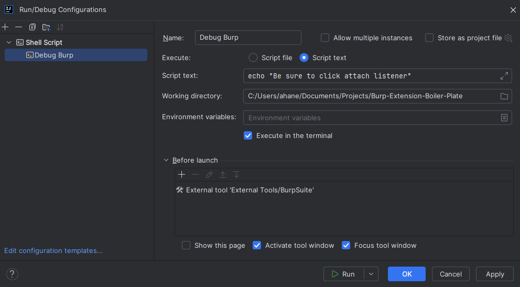The width and height of the screenshot is (520, 287).
Task: Click the Run button
Action: coord(343,274)
